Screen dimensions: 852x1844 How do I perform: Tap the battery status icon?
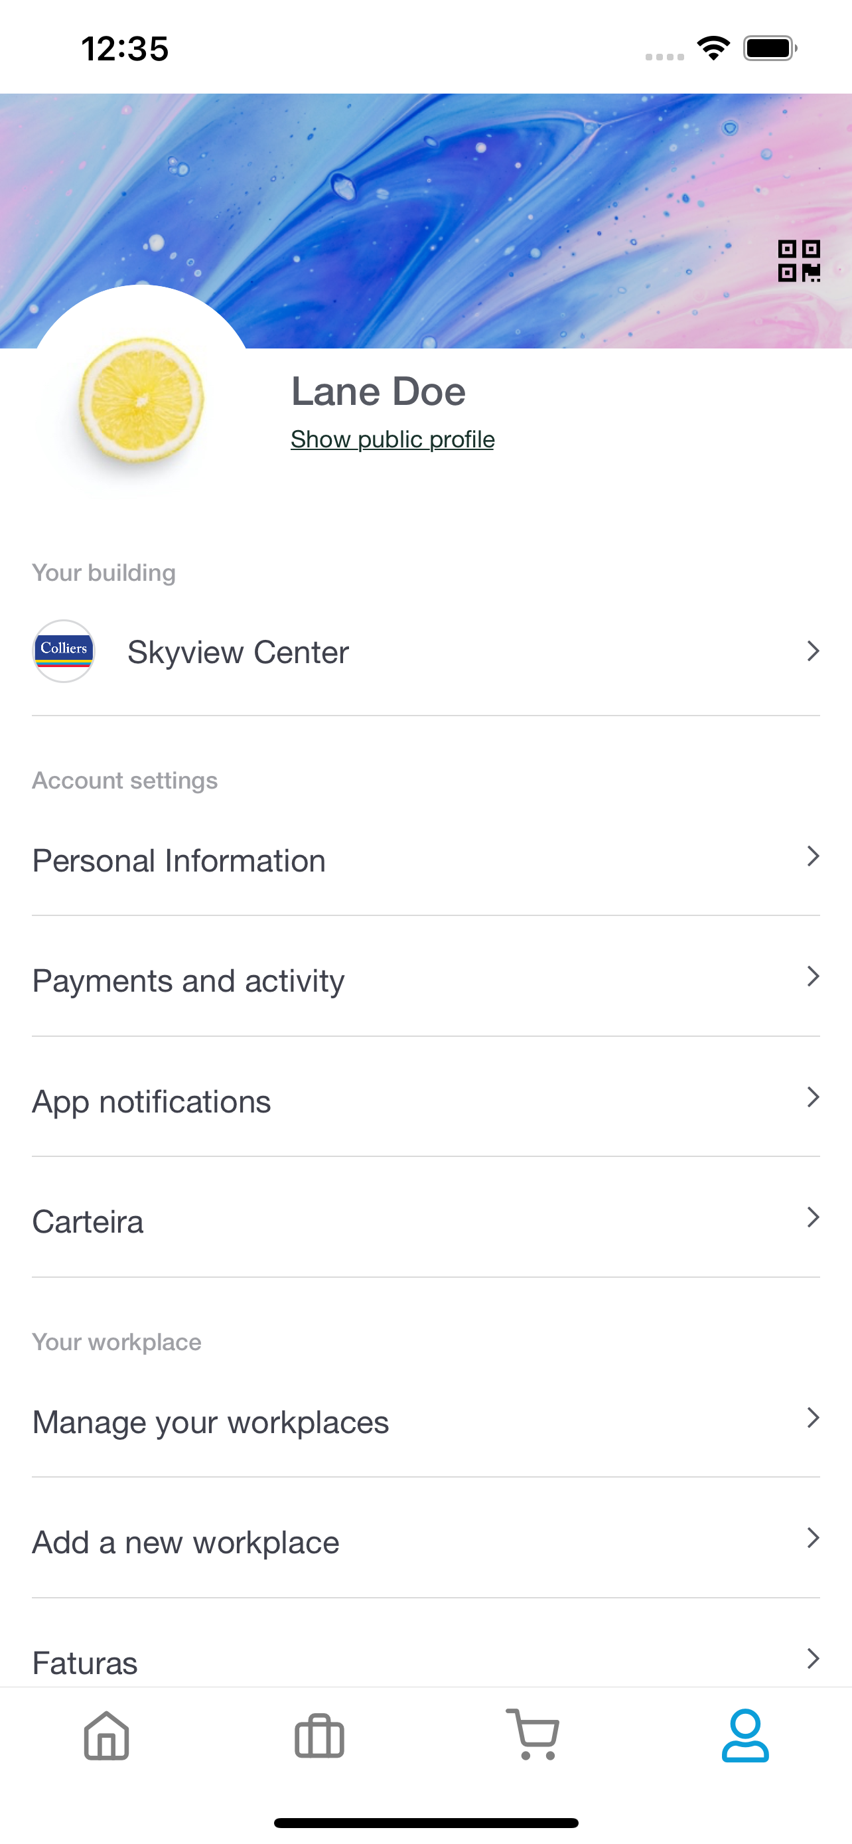click(x=770, y=48)
